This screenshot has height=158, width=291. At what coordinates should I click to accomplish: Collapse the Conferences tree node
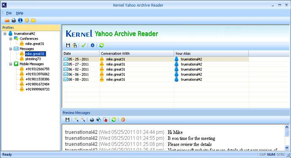point(11,39)
